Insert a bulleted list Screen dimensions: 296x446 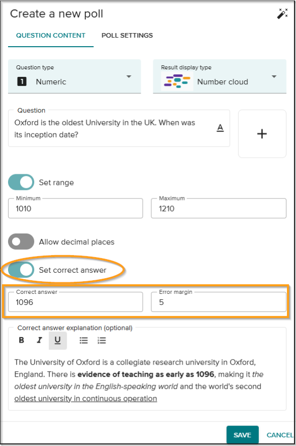83,340
